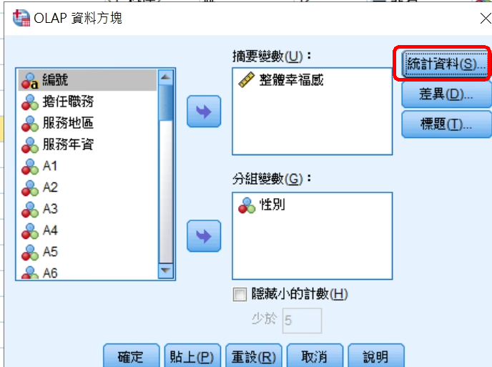Click the arrow to move variable into 摘要變數
This screenshot has width=492, height=367.
tap(204, 112)
